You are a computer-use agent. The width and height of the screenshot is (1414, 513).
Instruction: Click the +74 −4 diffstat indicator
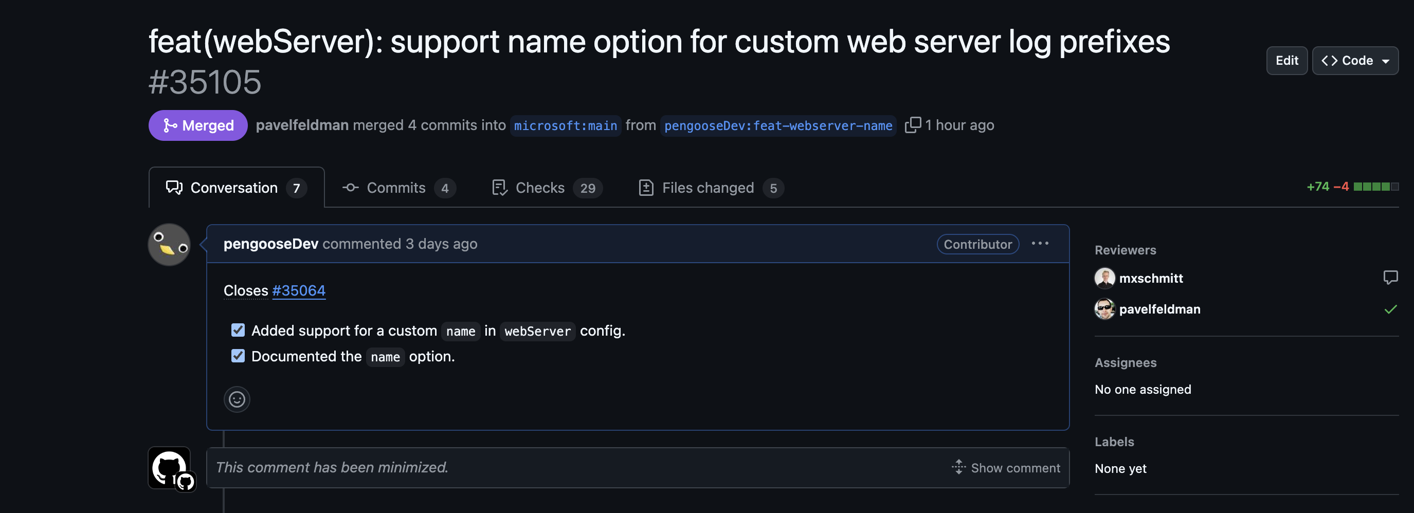click(1352, 187)
